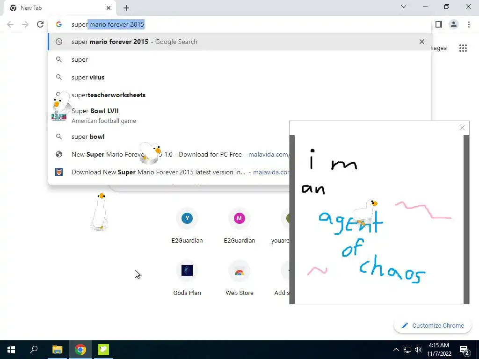Open the tab search chevron dropdown

[x=404, y=7]
